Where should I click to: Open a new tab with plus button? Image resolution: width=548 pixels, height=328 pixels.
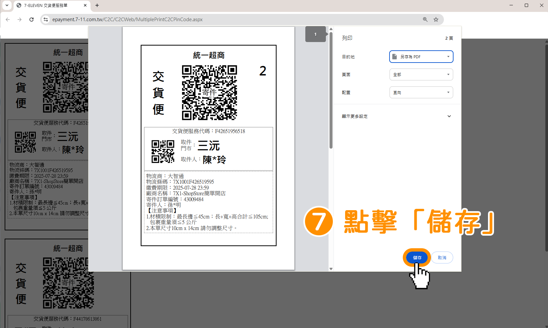click(97, 5)
